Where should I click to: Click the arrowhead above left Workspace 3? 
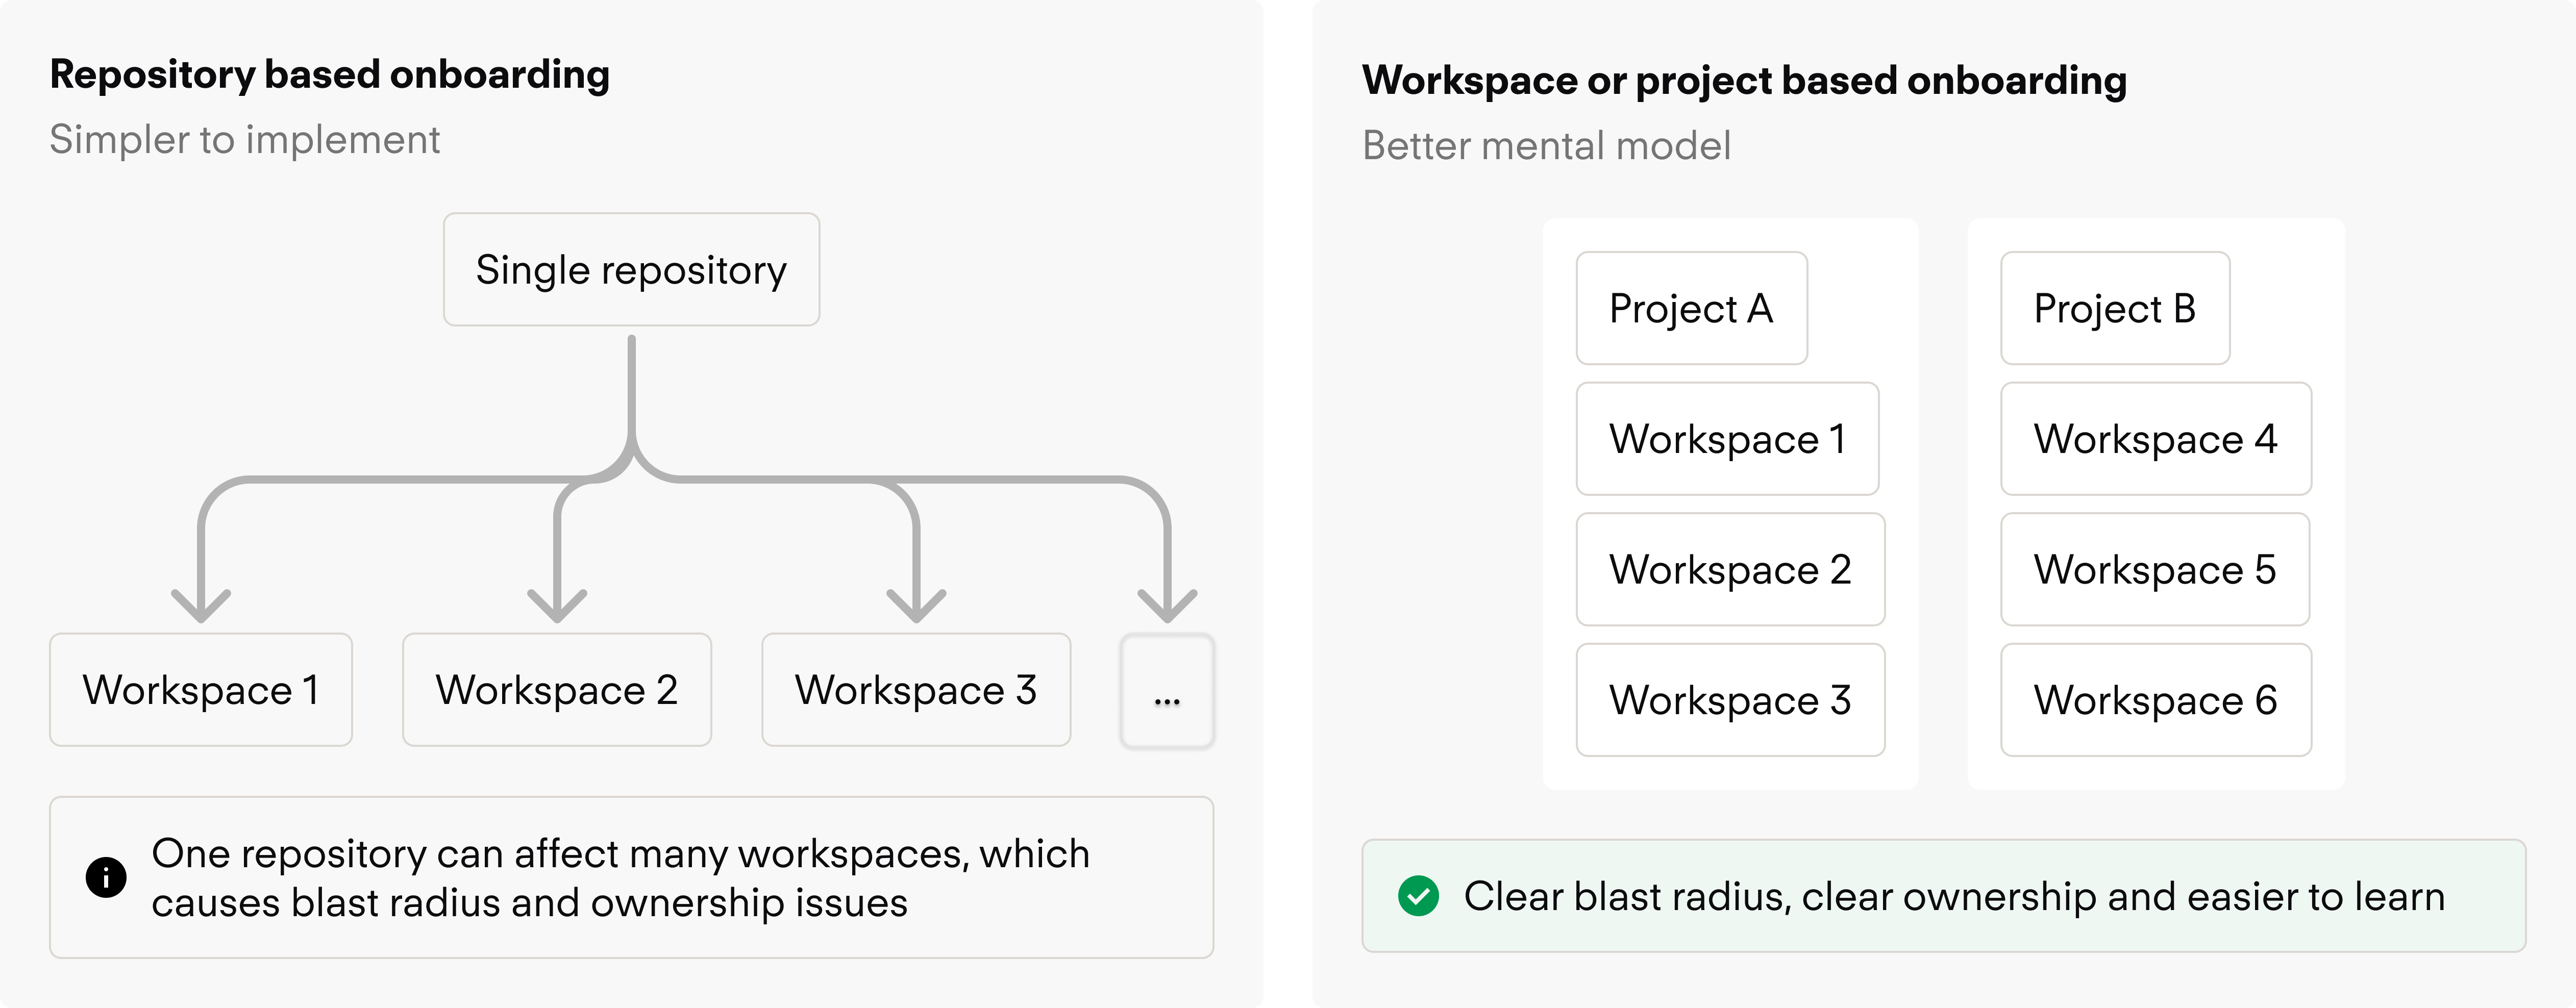[x=916, y=604]
